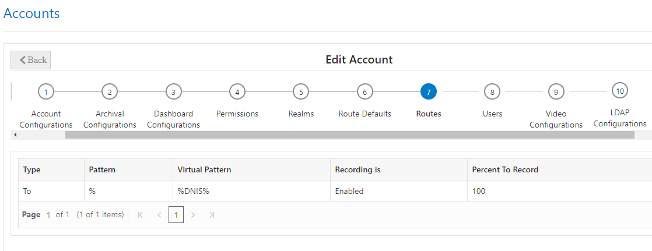The height and width of the screenshot is (251, 652).
Task: Open step 5 Realms
Action: pyautogui.click(x=301, y=91)
